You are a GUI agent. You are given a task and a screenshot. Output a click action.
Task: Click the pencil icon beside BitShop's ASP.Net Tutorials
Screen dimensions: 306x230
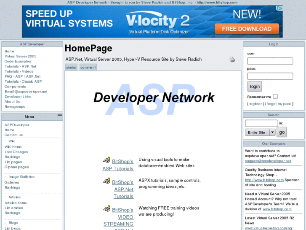[107, 181]
